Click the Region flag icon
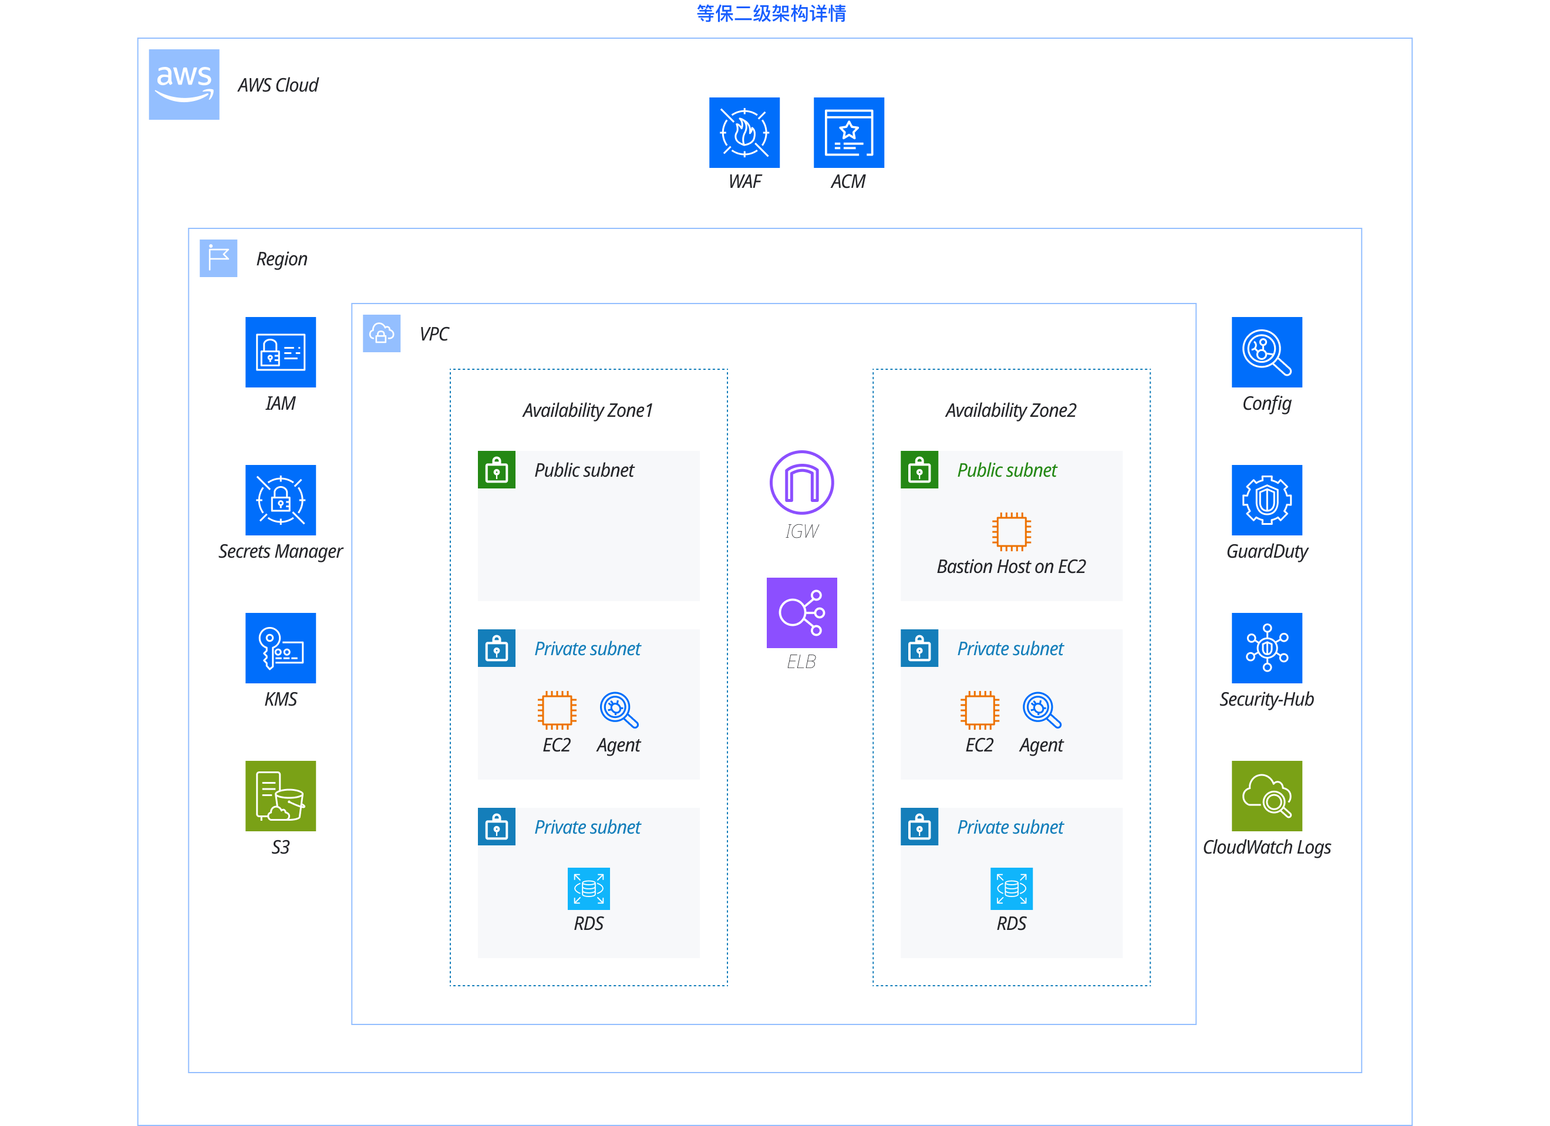This screenshot has width=1550, height=1126. click(218, 258)
